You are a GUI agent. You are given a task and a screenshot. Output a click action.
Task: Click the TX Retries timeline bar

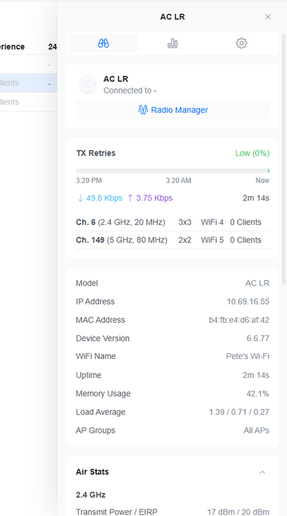click(x=173, y=171)
